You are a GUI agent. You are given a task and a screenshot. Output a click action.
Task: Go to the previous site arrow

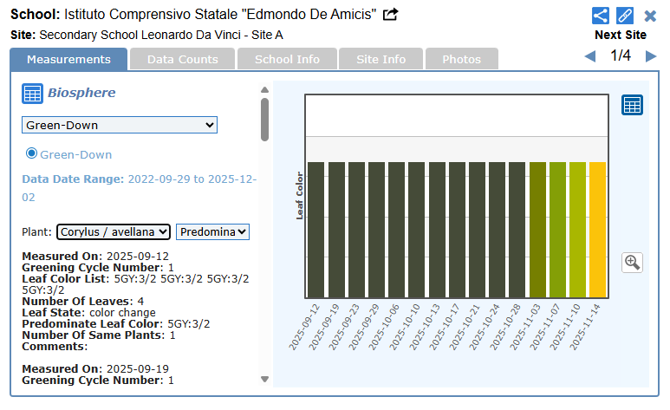tap(590, 57)
